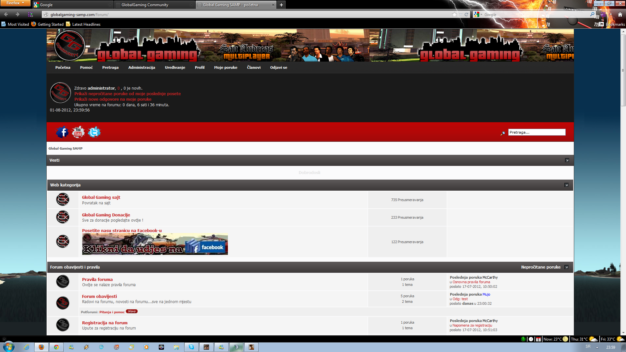
Task: Go to Firefox home page icon
Action: (x=620, y=14)
